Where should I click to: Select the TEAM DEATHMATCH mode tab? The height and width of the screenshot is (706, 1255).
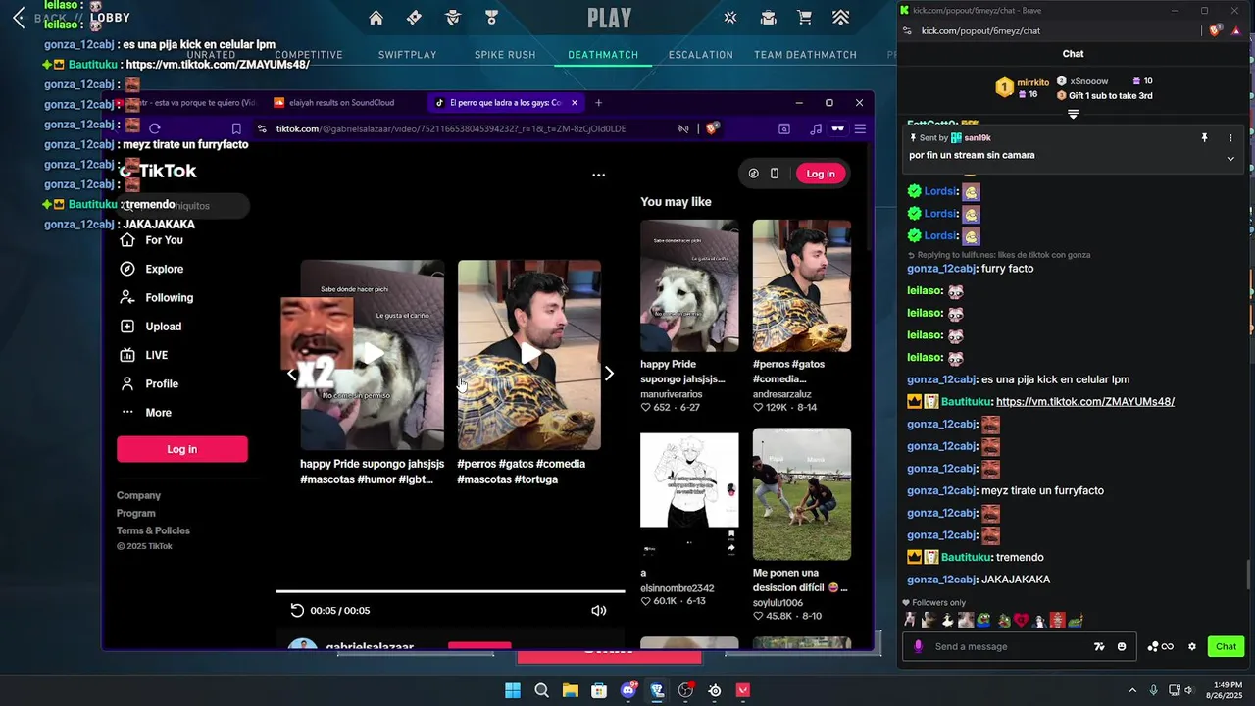pos(805,55)
